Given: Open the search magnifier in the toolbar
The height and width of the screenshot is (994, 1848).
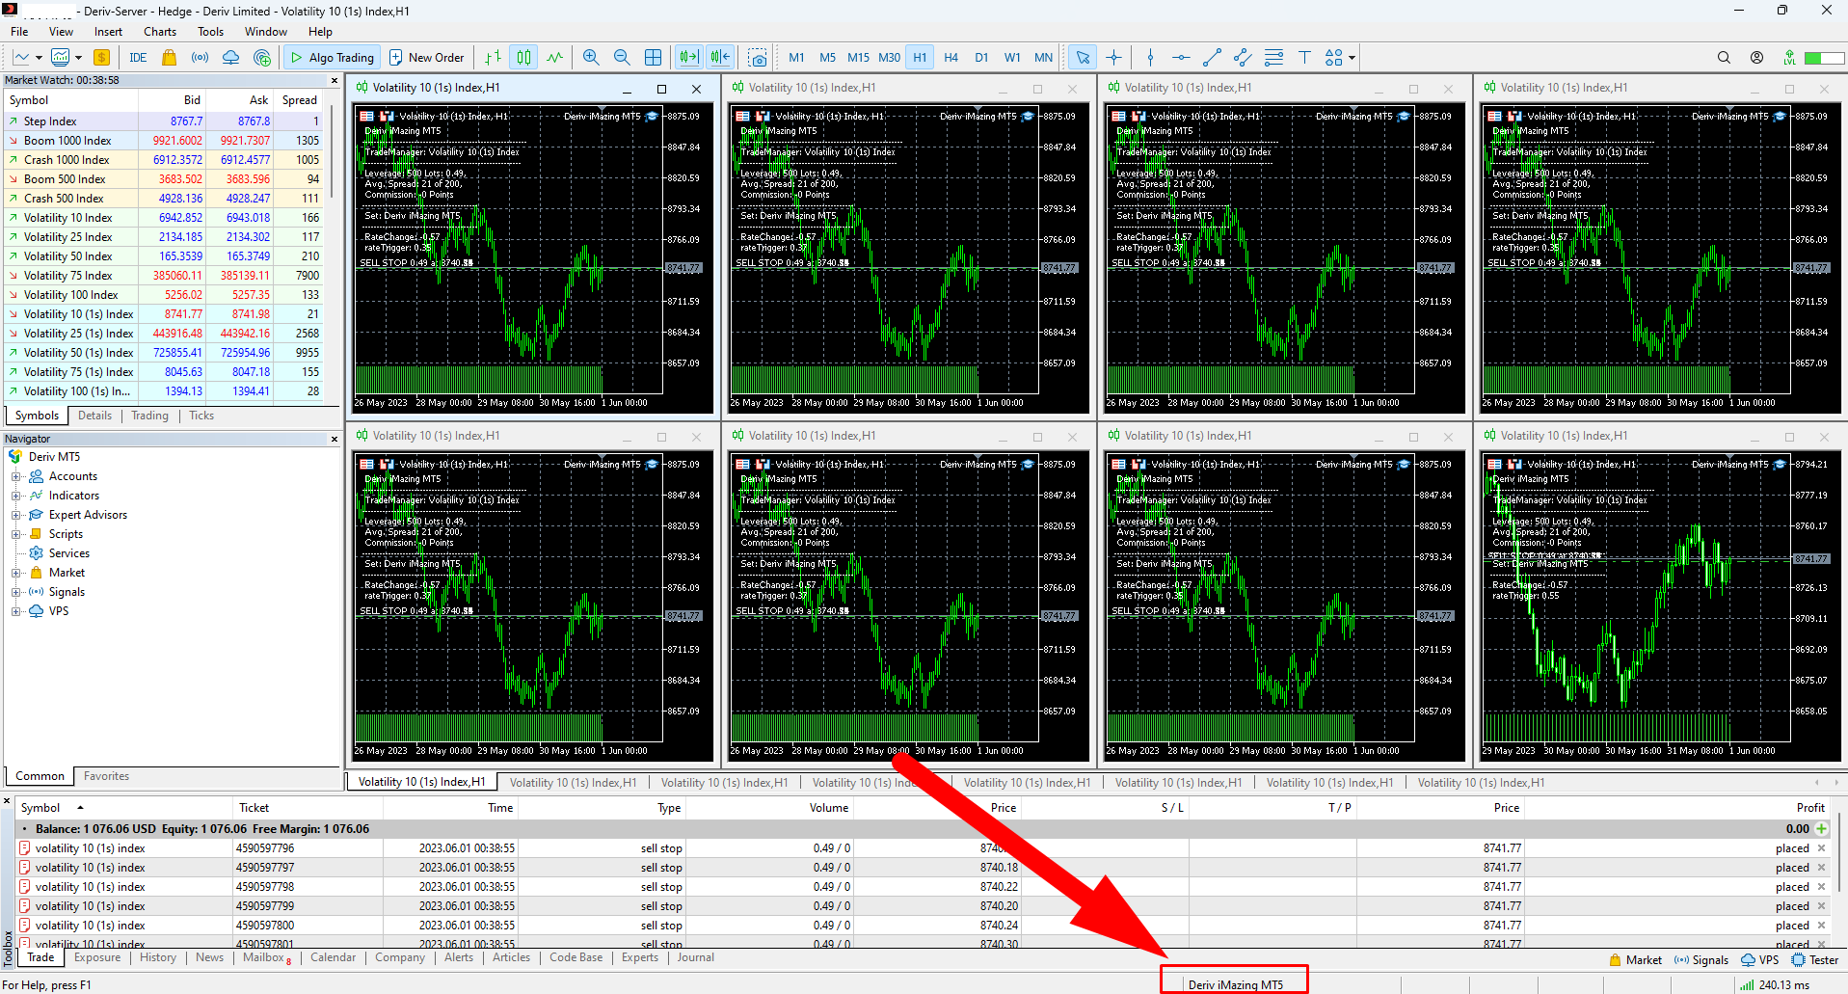Looking at the screenshot, I should click(x=1724, y=58).
